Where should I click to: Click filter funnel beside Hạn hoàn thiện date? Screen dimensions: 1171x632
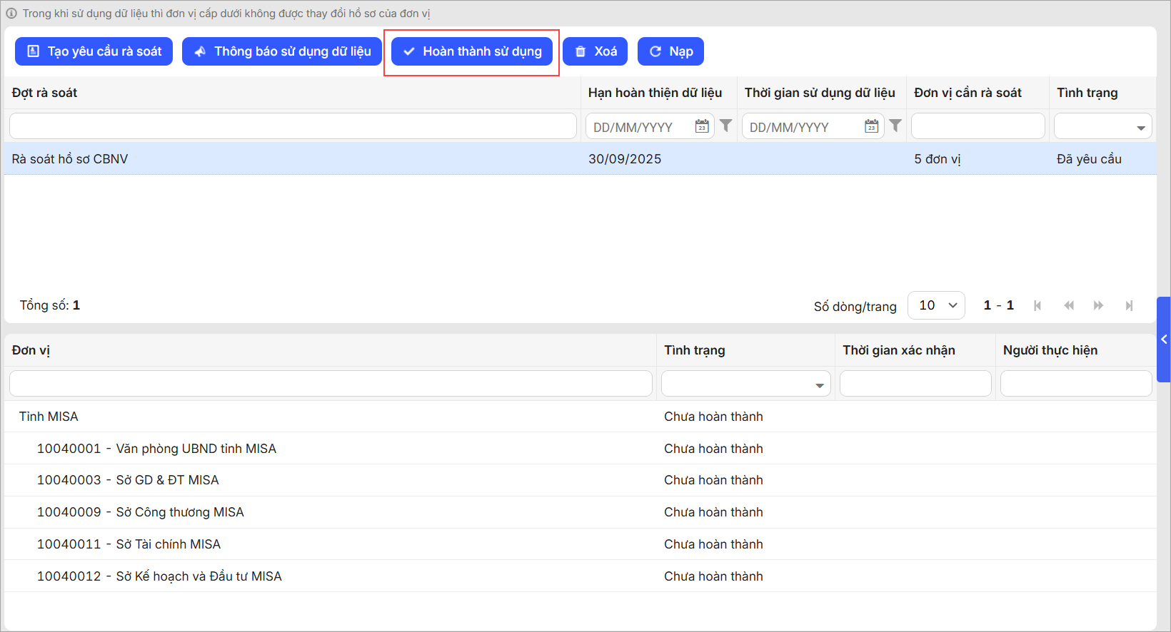[x=725, y=126]
